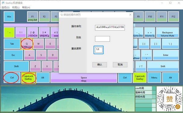Select the F10 key tile
The height and width of the screenshot is (113, 183).
(x=150, y=16)
